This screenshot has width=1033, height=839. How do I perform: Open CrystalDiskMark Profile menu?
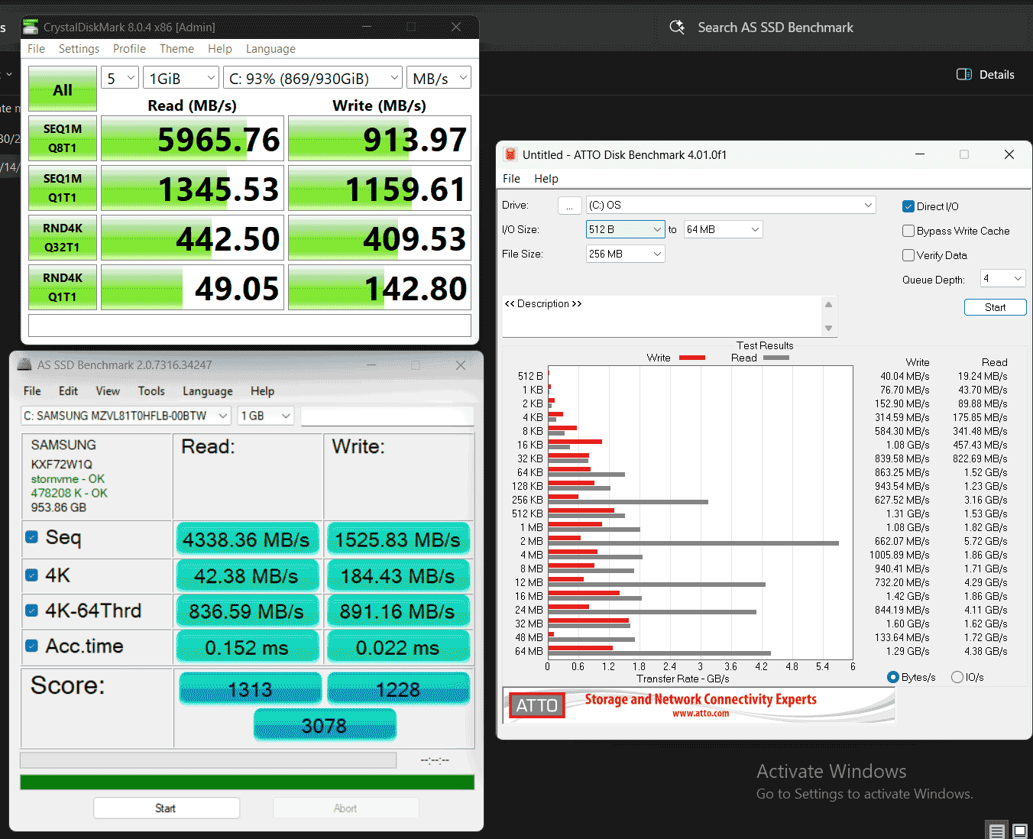tap(129, 49)
